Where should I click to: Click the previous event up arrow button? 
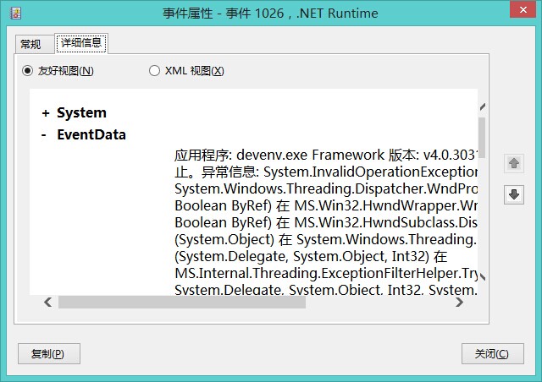click(513, 163)
